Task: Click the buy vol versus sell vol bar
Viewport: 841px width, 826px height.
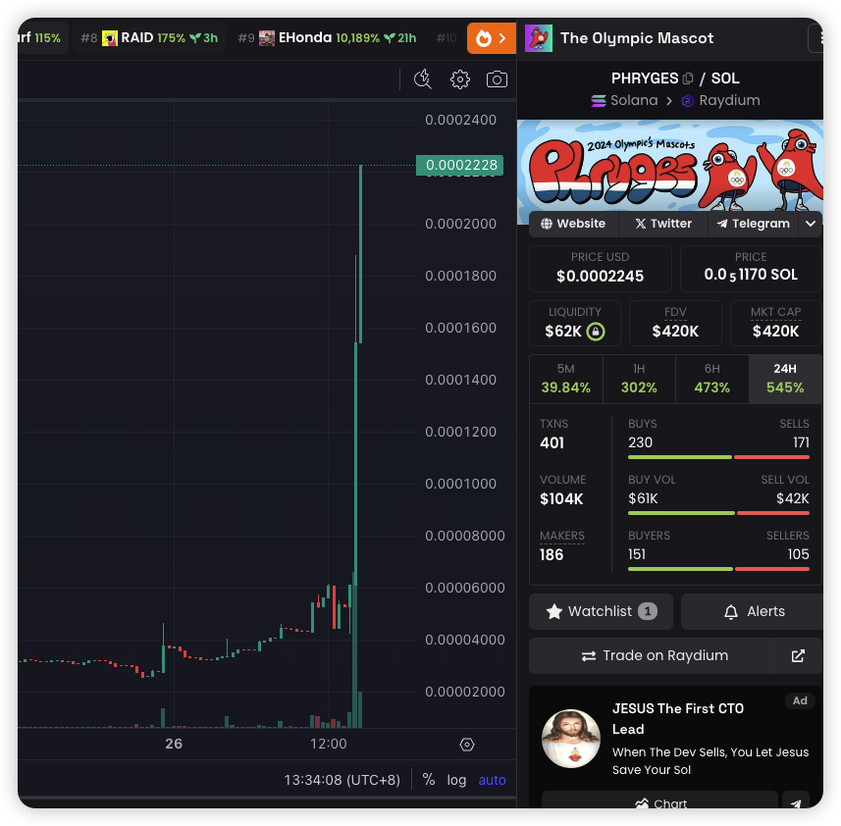Action: 718,513
